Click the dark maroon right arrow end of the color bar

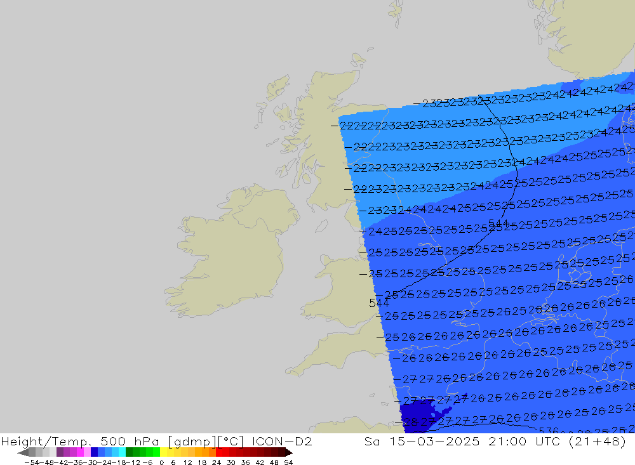(289, 452)
